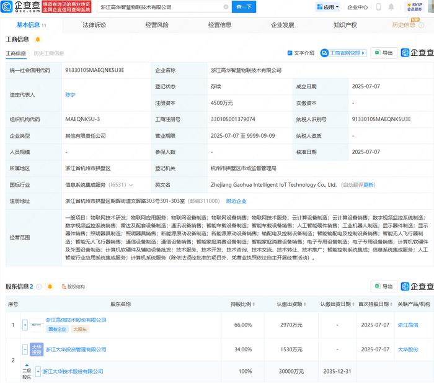
Task: Switch to the 企业发展 tab
Action: pyautogui.click(x=282, y=25)
